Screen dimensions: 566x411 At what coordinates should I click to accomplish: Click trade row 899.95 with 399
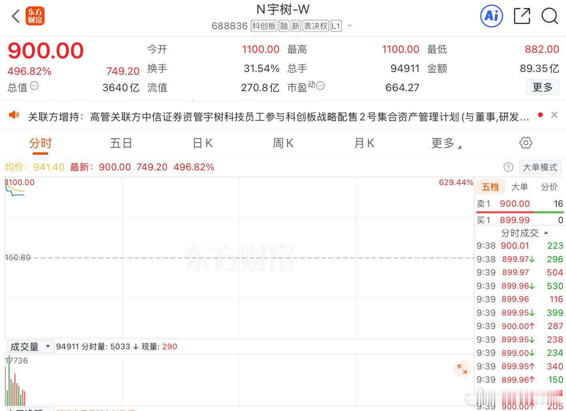[520, 313]
